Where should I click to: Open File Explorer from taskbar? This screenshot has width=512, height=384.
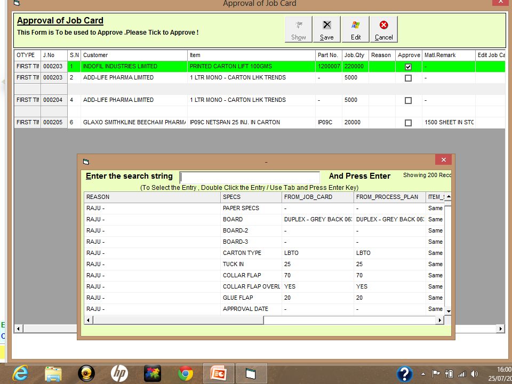pos(53,373)
